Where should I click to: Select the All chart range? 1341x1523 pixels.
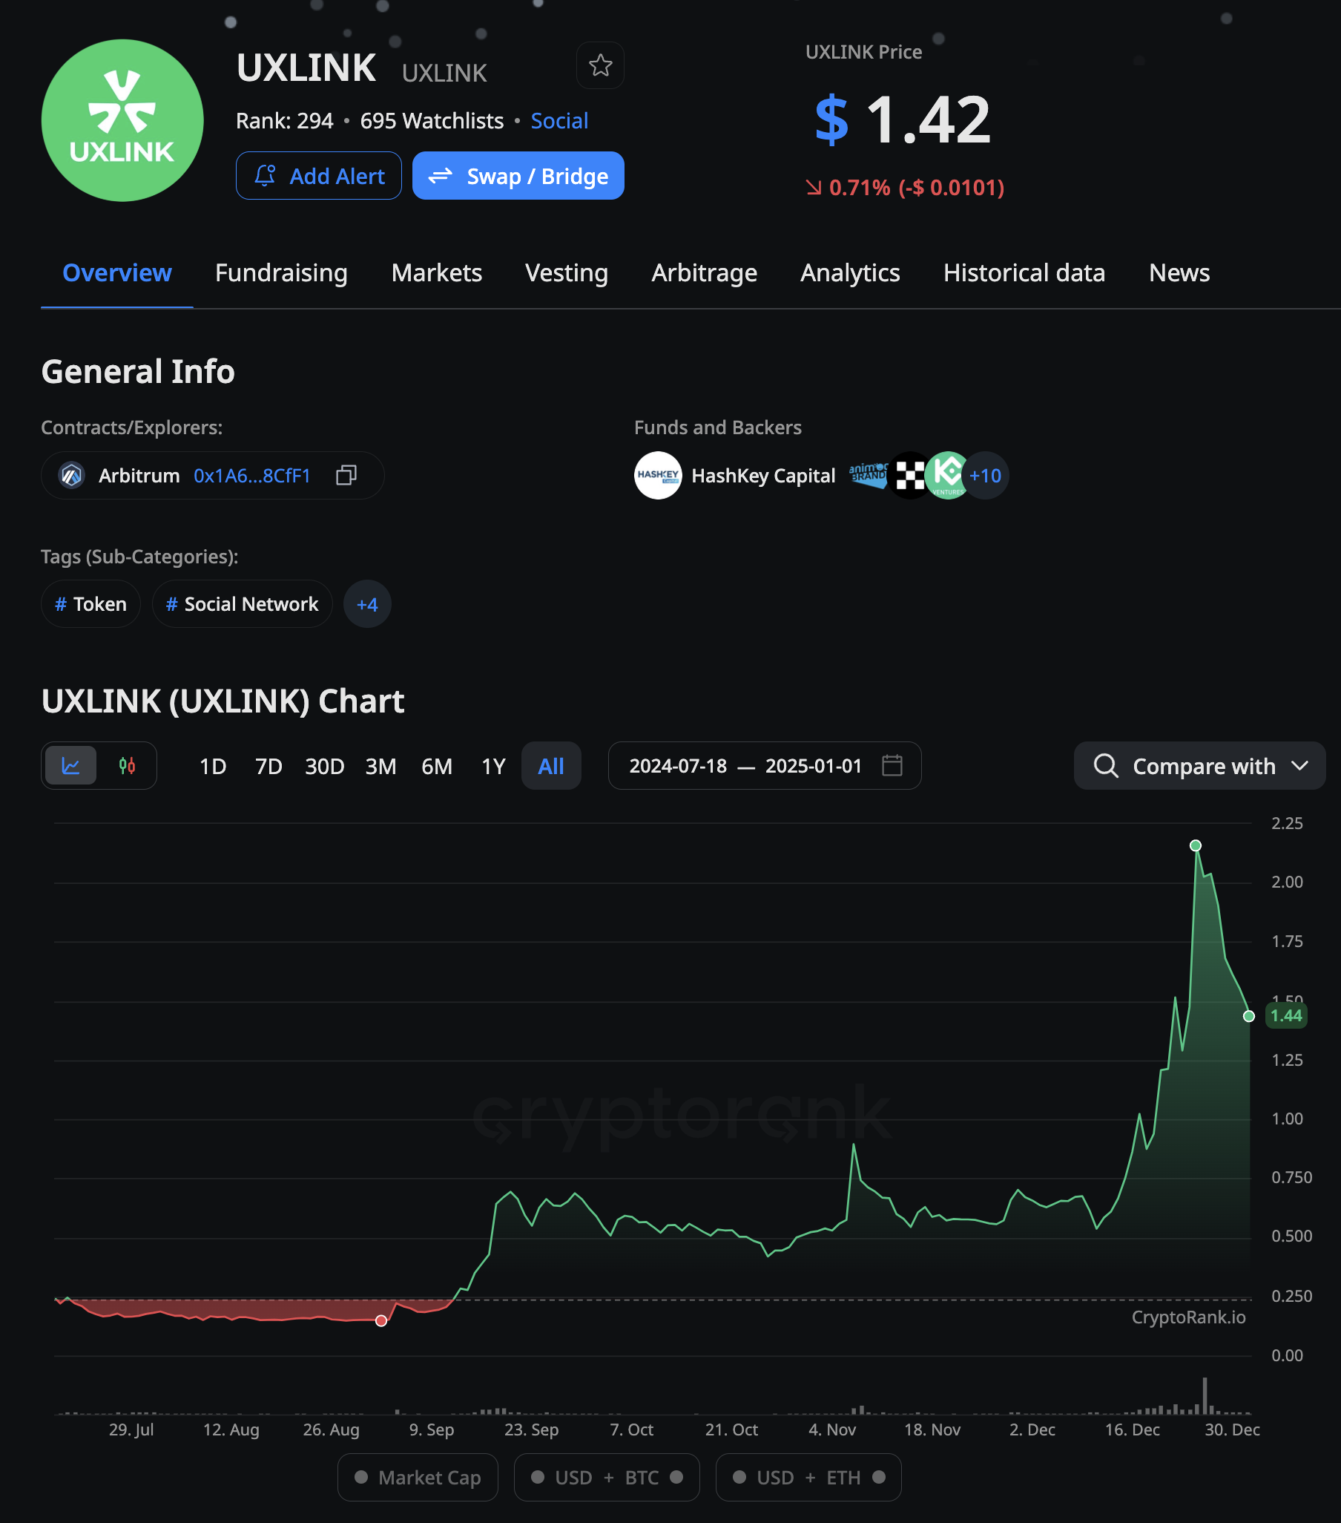pos(551,766)
